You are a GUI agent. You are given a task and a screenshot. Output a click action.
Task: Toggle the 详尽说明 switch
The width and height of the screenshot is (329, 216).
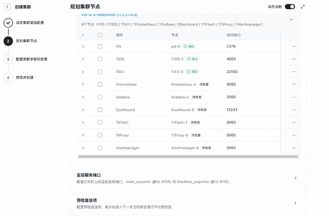tap(289, 7)
